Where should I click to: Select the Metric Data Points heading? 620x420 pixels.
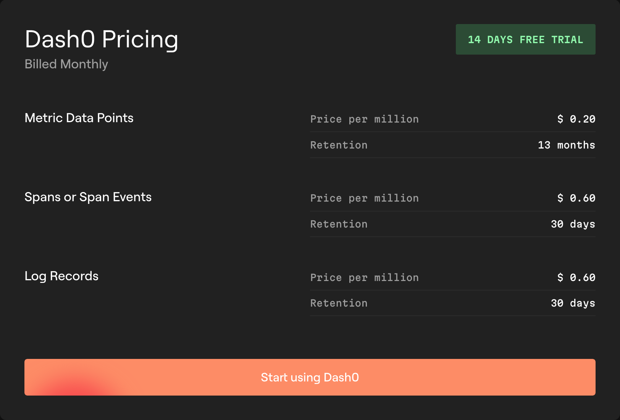click(x=79, y=118)
